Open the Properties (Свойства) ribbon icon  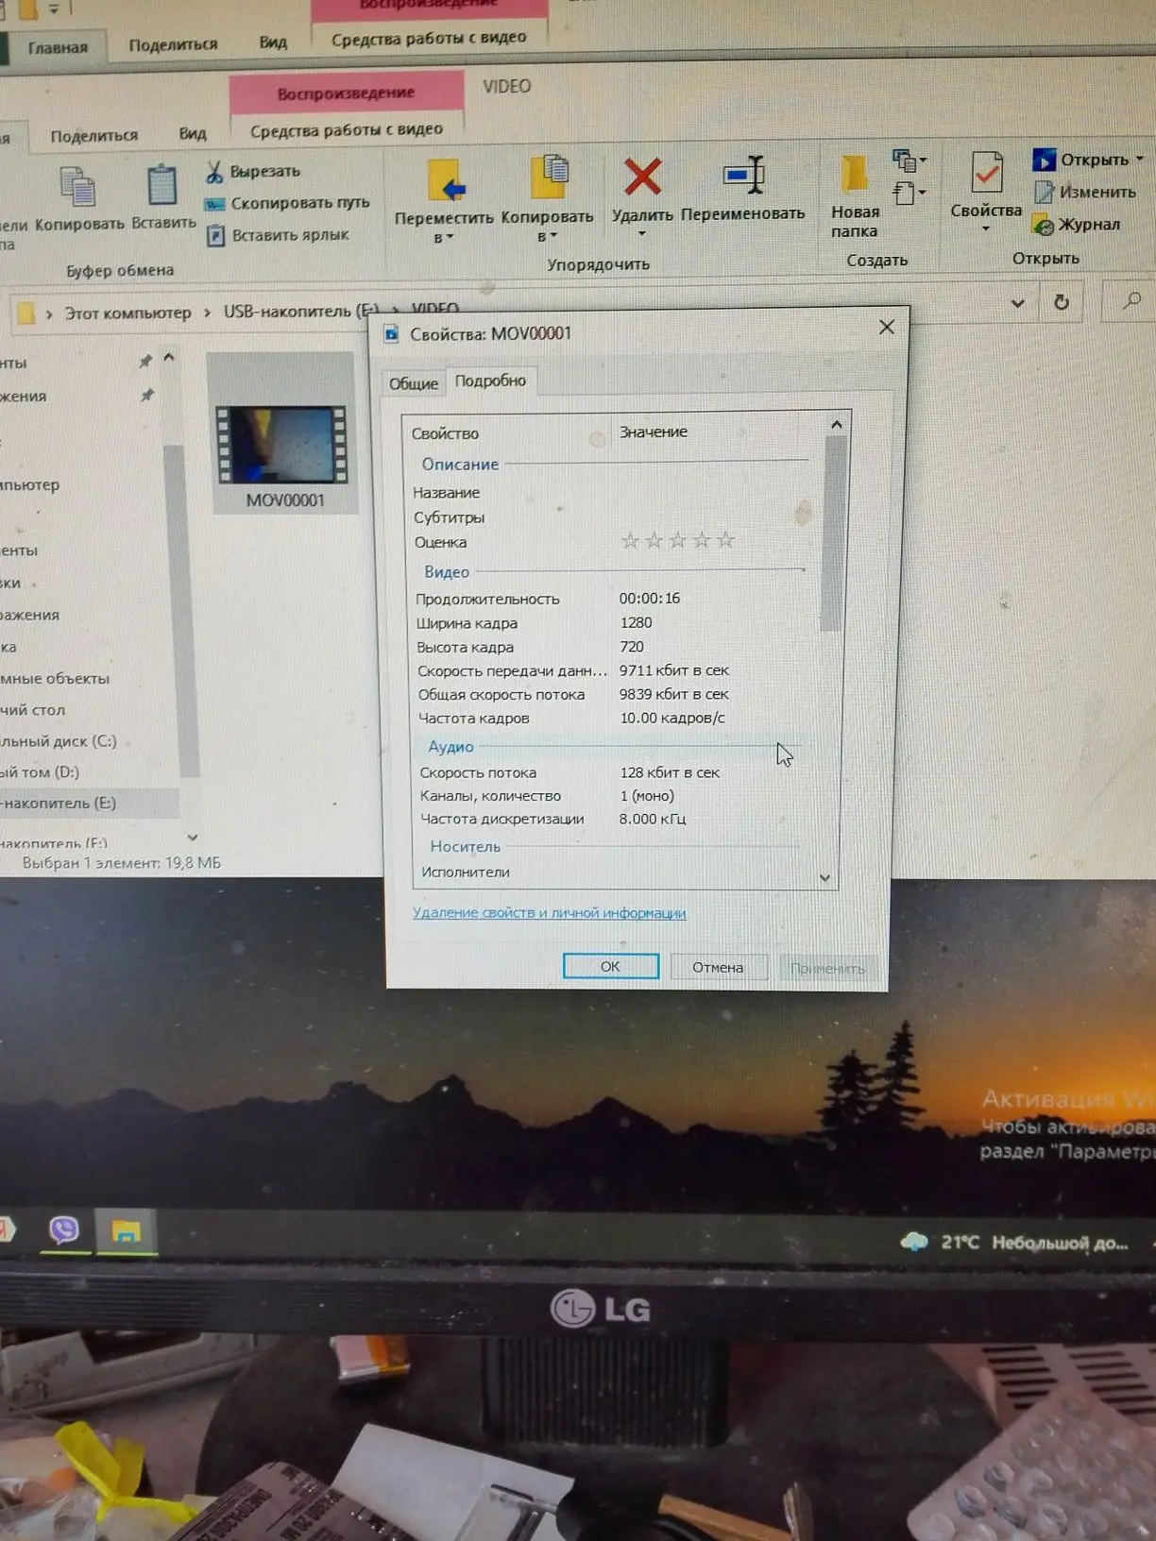(986, 175)
